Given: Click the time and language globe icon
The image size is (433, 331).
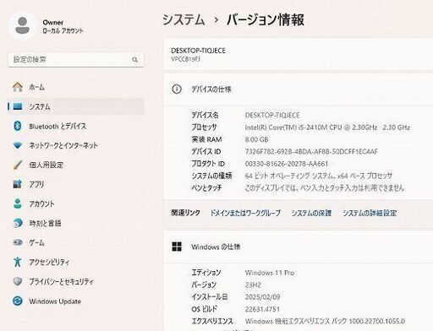Looking at the screenshot, I should point(18,223).
